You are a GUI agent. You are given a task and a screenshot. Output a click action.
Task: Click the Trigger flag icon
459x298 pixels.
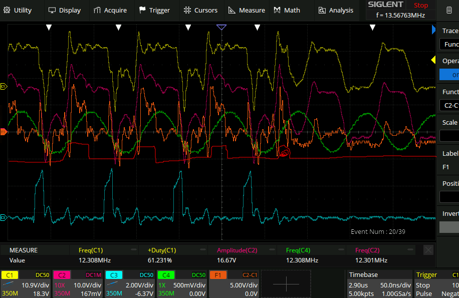(x=142, y=10)
